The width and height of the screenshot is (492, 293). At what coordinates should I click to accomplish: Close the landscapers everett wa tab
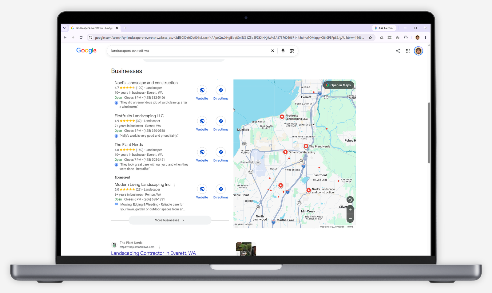pos(117,28)
